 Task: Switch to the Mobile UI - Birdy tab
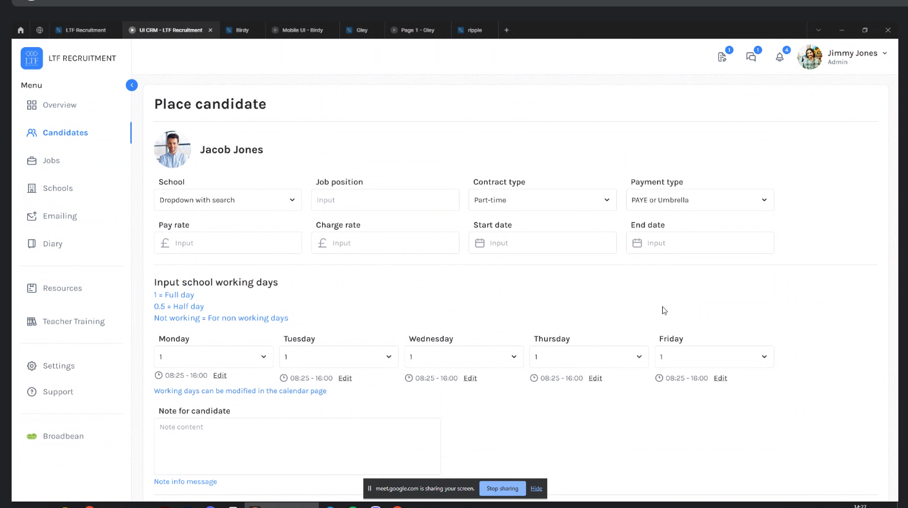coord(302,30)
